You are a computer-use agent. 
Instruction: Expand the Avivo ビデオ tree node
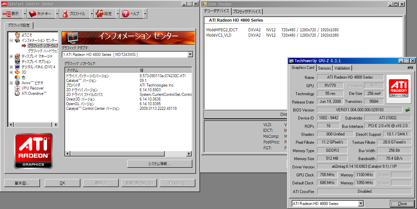(11, 83)
